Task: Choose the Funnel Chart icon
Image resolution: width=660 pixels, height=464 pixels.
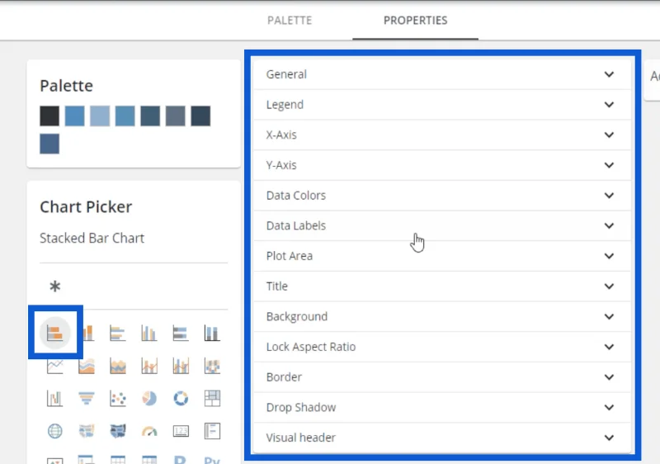Action: 87,398
